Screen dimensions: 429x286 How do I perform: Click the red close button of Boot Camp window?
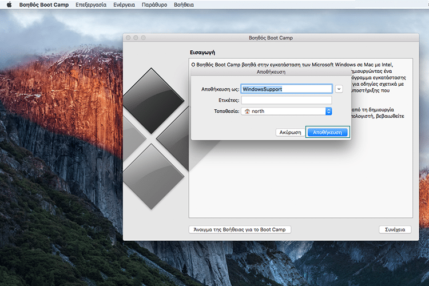(x=128, y=38)
